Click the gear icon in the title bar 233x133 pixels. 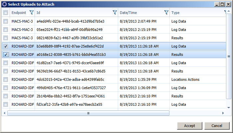pos(4,4)
